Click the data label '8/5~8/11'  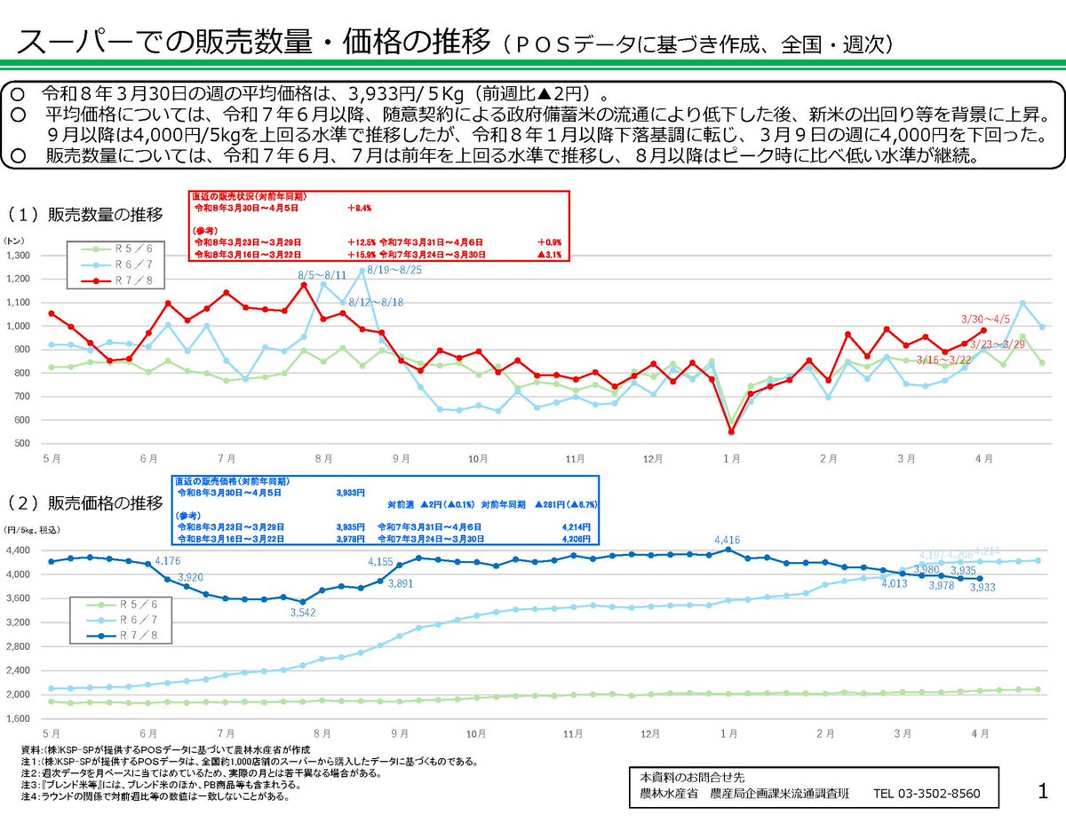[322, 276]
